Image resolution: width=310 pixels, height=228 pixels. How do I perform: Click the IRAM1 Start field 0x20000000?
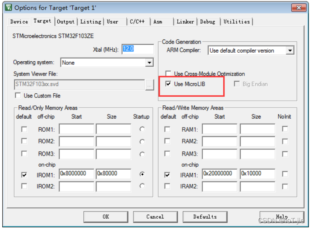pos(219,174)
